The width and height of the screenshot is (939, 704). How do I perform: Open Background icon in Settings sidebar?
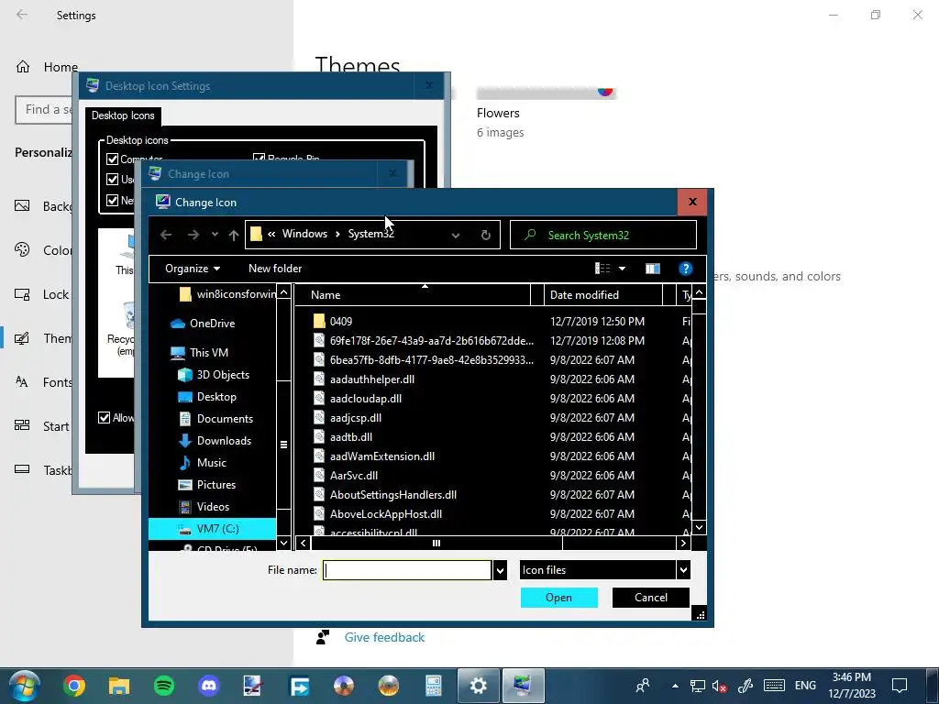(x=22, y=206)
